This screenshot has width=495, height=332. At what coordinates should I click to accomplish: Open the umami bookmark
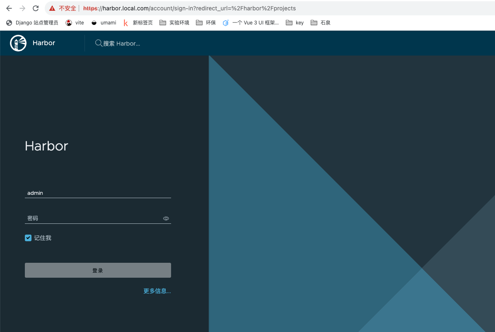pos(104,23)
